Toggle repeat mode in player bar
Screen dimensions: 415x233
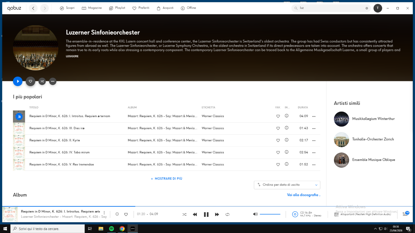coord(228,215)
